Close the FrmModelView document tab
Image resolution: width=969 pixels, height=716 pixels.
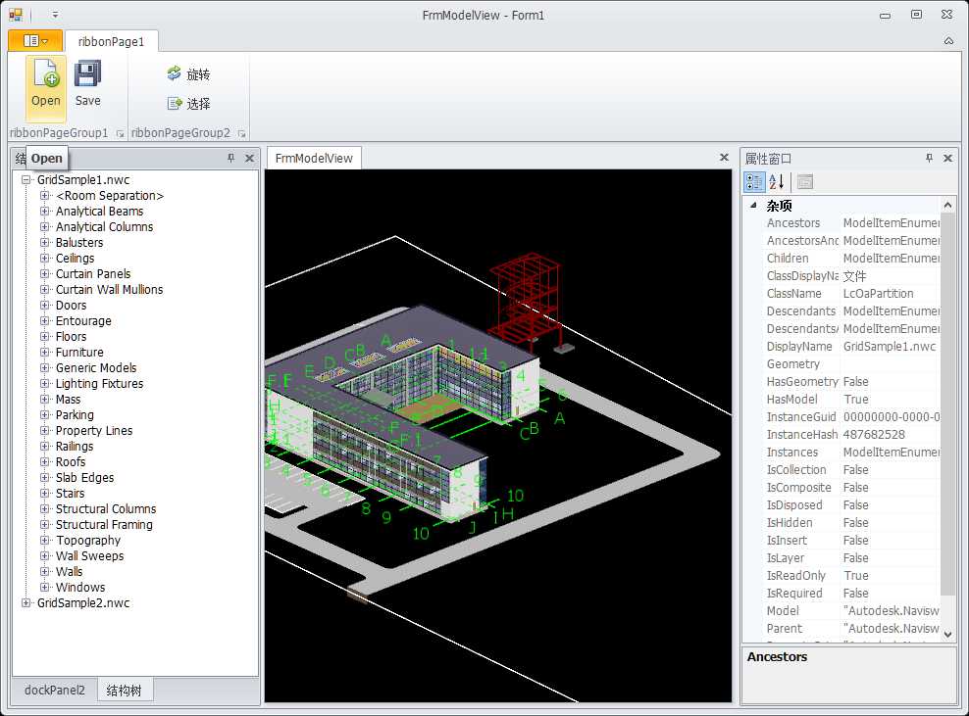pos(724,158)
